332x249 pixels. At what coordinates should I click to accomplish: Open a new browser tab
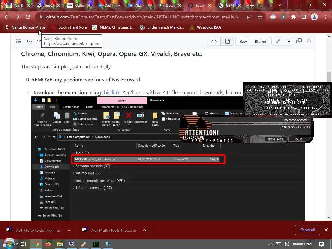point(252,6)
